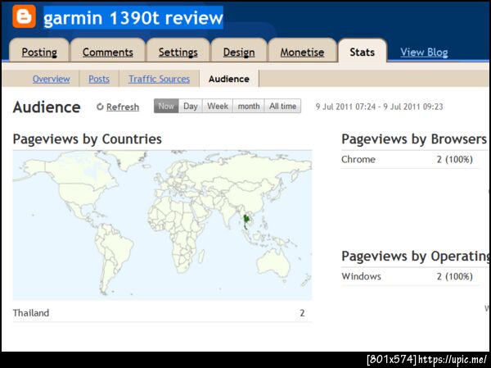491x368 pixels.
Task: Click the blog title garmin 1390t review
Action: [x=133, y=18]
